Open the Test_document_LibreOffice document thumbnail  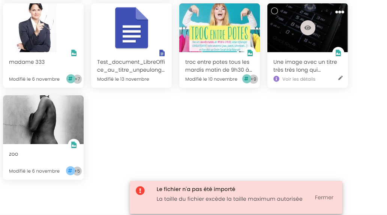tap(131, 28)
